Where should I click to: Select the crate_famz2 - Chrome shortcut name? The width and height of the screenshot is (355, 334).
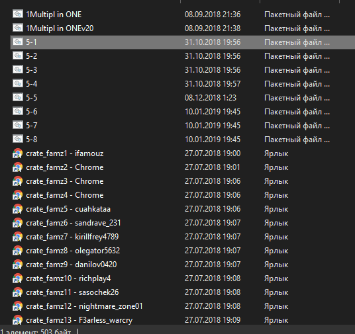(65, 167)
